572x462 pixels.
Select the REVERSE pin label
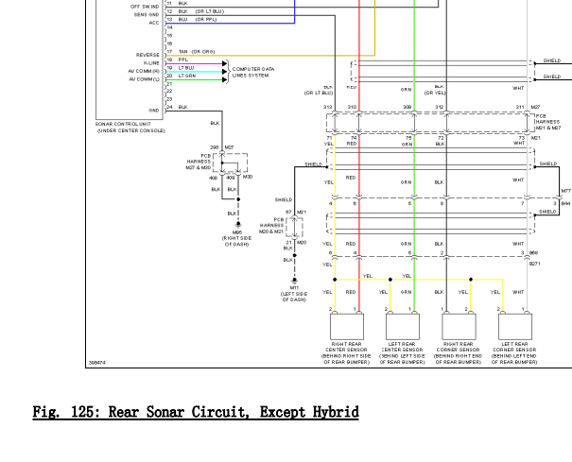(147, 55)
